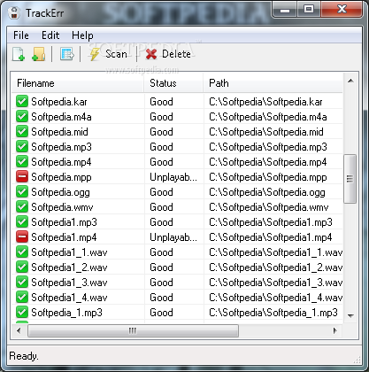Select the filename Softpedia.mid

pos(60,132)
